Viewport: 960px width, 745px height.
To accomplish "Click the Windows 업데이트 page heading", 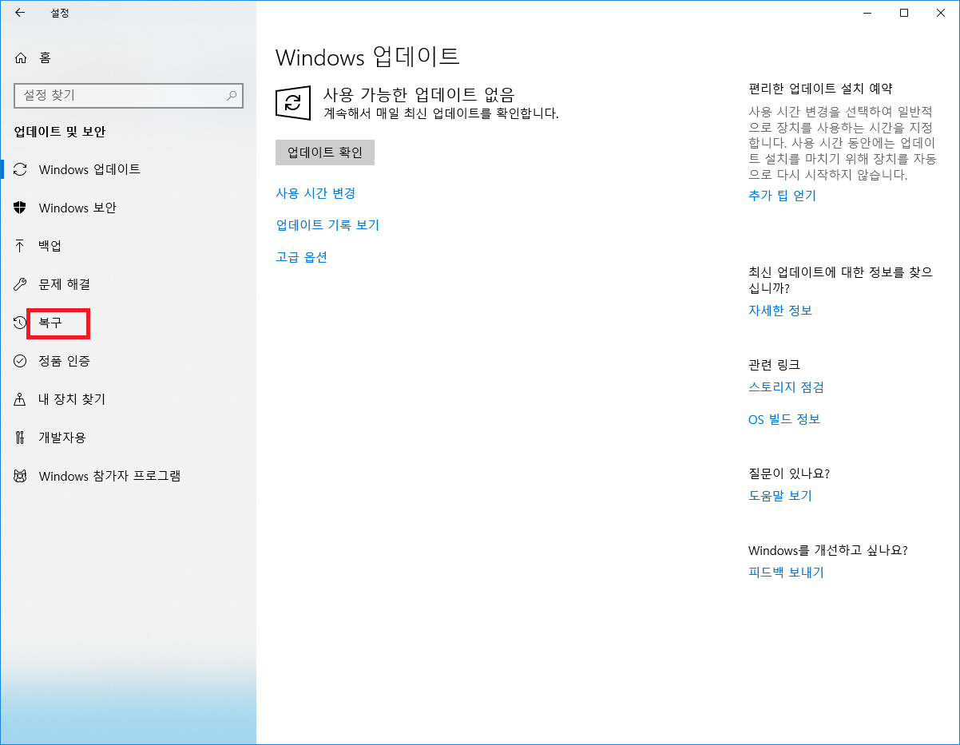I will coord(367,57).
